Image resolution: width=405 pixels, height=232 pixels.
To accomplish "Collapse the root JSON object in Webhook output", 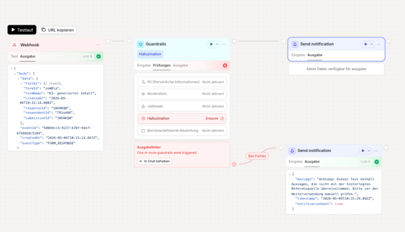I will [12, 69].
